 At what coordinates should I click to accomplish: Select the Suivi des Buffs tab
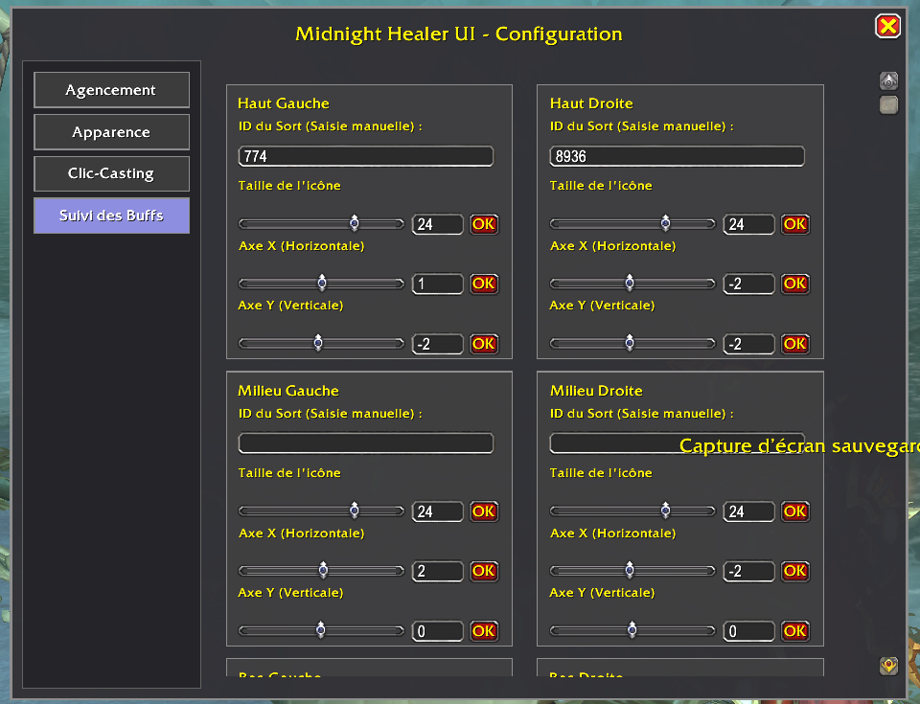point(111,216)
